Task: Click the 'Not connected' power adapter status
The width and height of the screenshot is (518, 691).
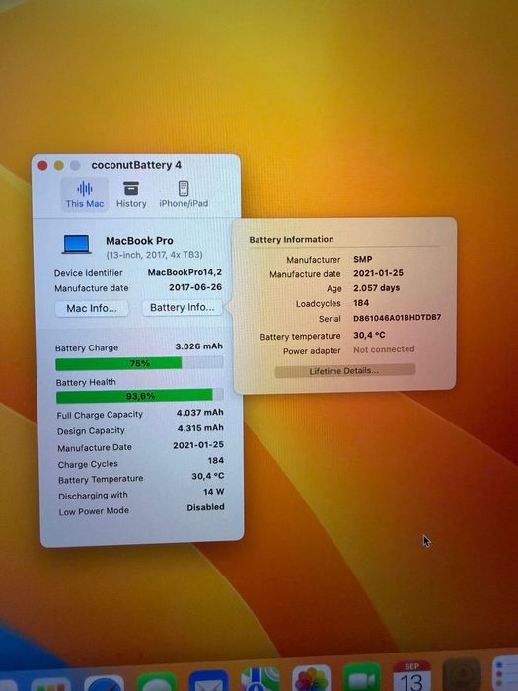Action: point(384,349)
